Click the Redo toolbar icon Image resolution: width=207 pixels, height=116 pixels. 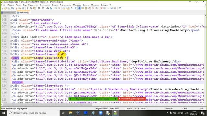pos(43,8)
